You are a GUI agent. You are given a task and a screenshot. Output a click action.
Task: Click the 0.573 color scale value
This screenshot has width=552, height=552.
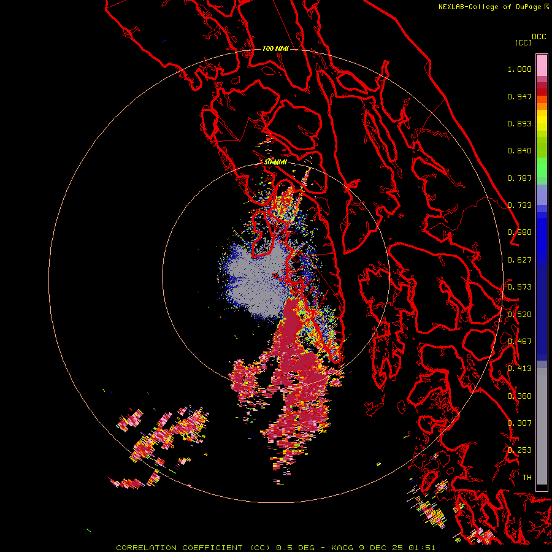[519, 287]
